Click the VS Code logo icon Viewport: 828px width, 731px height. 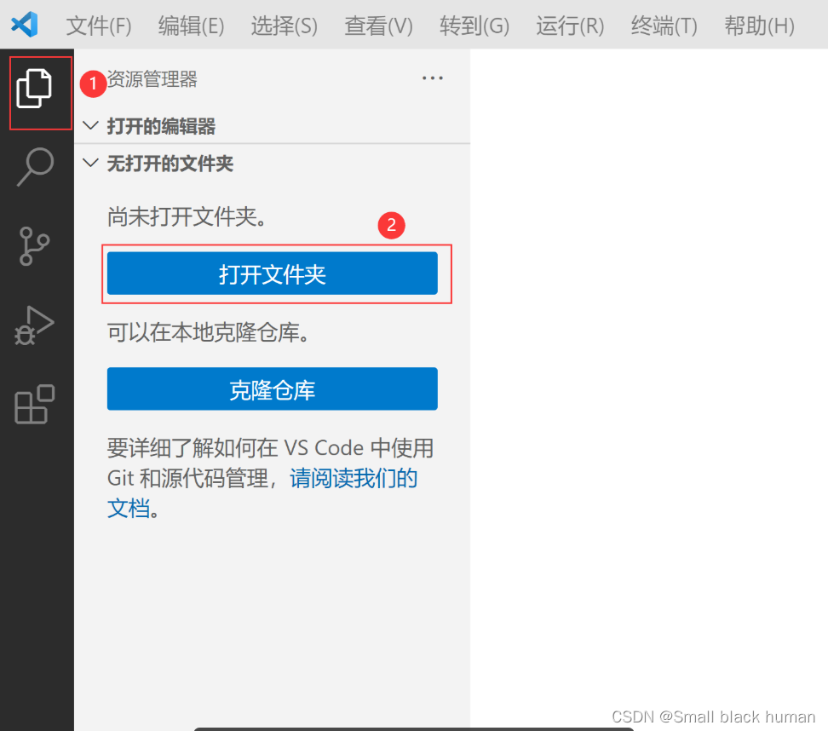(25, 25)
